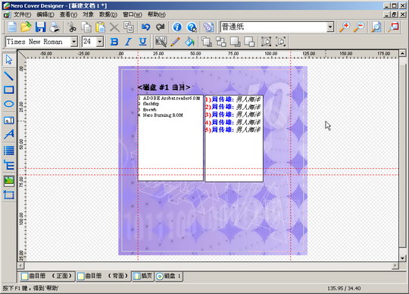Viewport: 409px width, 294px height.
Task: Click the print icon
Action: (x=55, y=27)
